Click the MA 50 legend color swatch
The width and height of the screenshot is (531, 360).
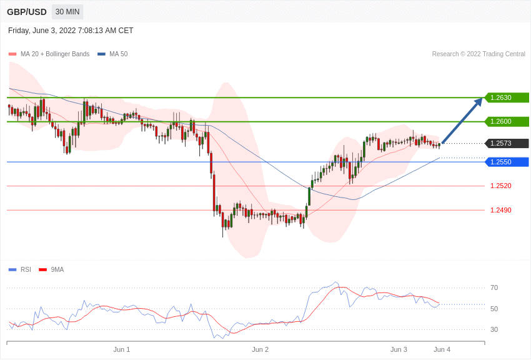pyautogui.click(x=101, y=54)
